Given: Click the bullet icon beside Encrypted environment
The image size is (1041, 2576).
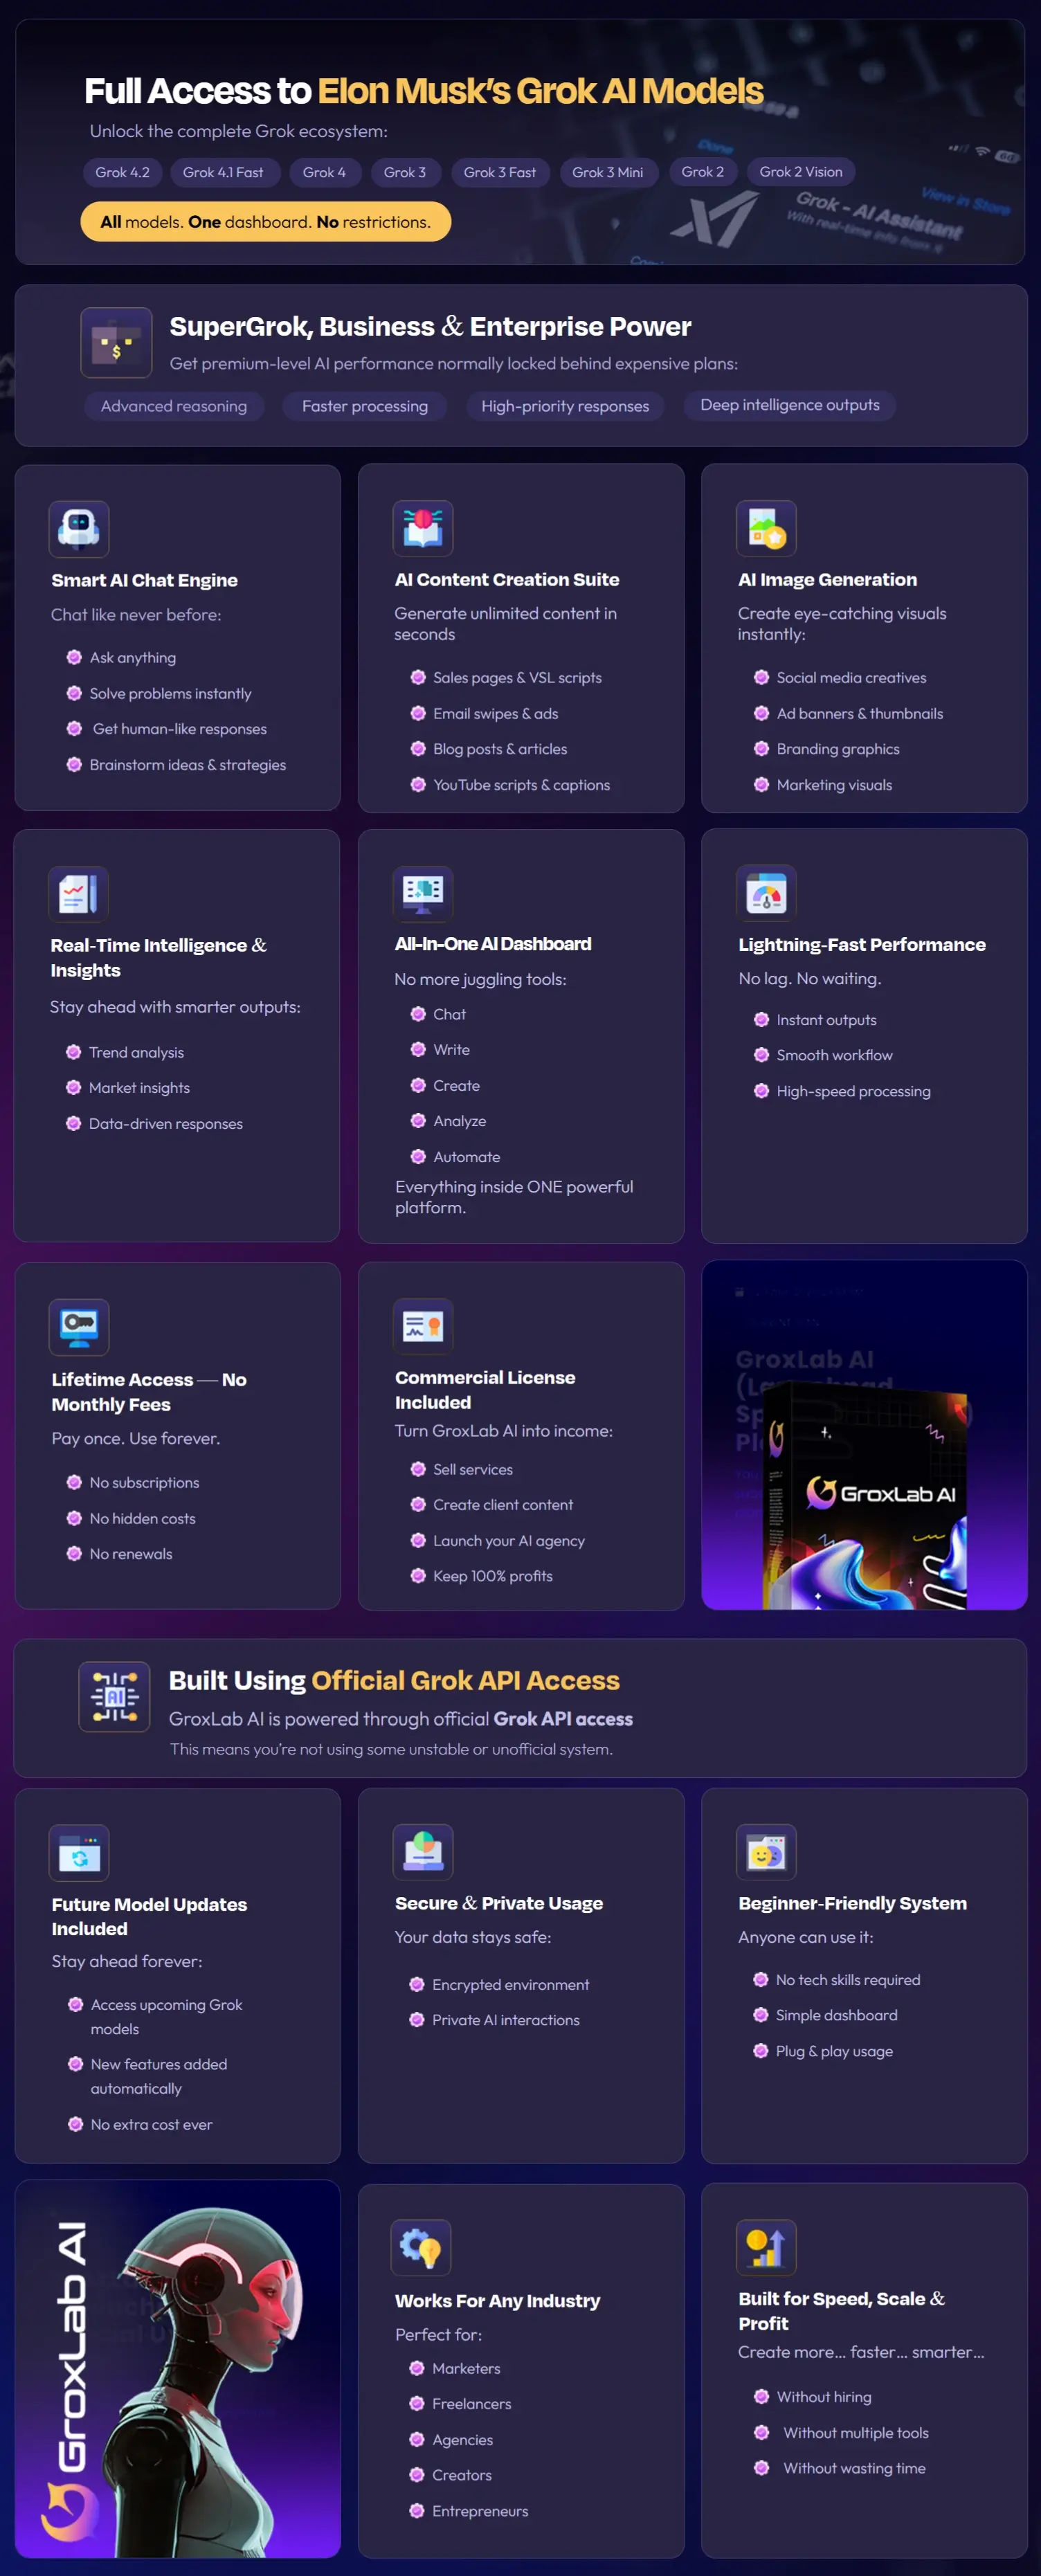Looking at the screenshot, I should (x=417, y=1984).
